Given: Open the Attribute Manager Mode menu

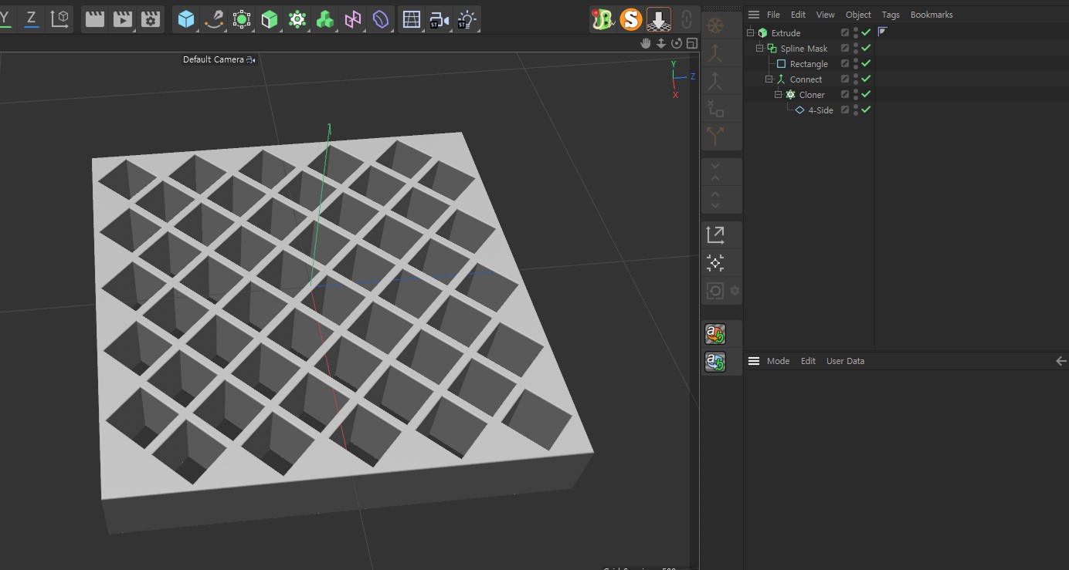Looking at the screenshot, I should click(778, 361).
